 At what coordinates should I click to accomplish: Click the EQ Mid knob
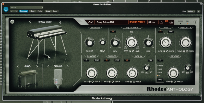(x=132, y=42)
